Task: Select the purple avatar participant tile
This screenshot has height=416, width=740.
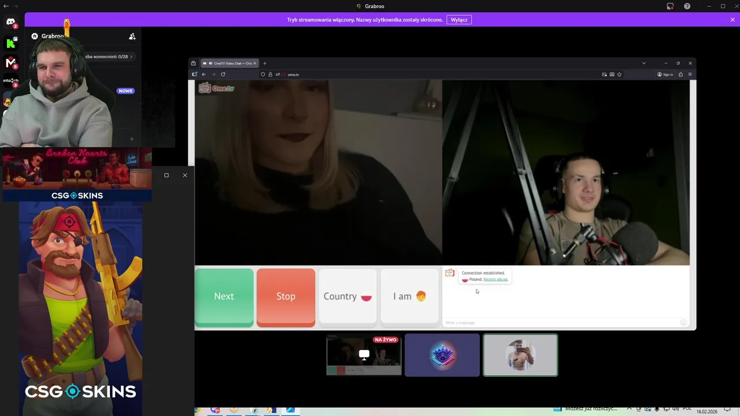Action: 442,355
